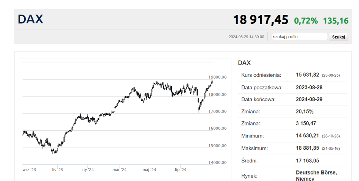
Task: Click the 19000,00 price level label
Action: pyautogui.click(x=217, y=77)
